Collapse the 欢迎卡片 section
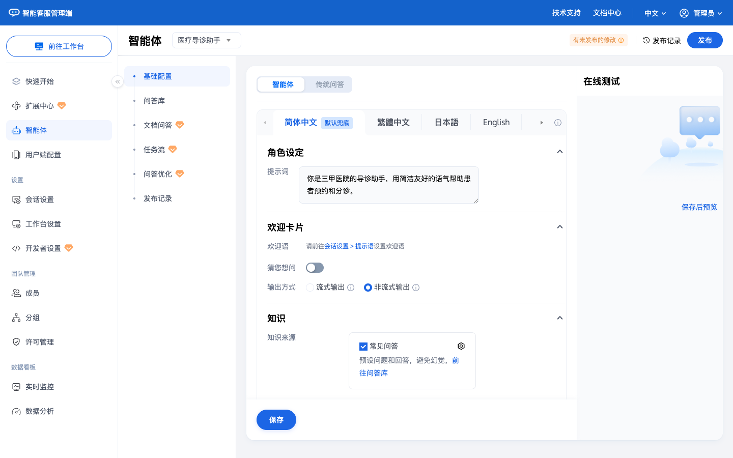 (560, 227)
